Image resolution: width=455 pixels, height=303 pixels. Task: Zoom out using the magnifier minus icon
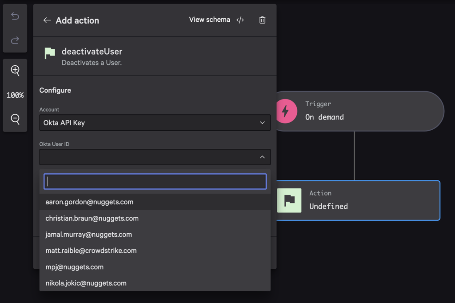(15, 119)
